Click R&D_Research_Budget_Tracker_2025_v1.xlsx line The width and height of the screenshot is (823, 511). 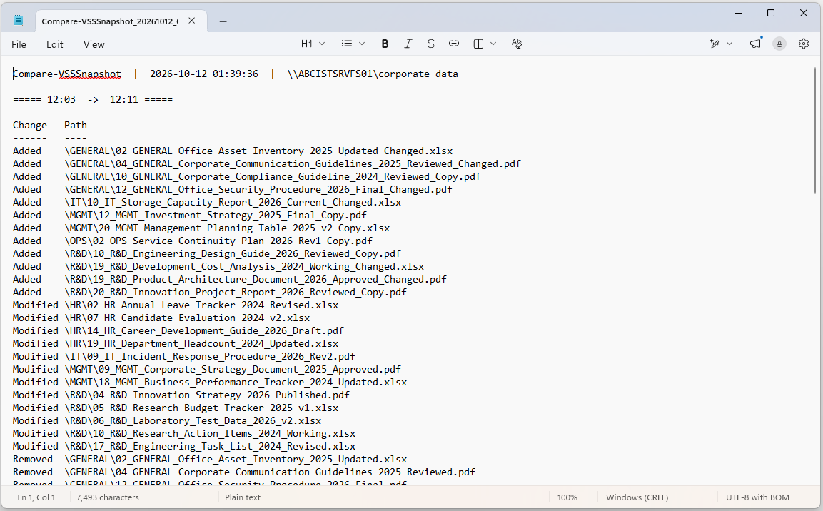click(176, 408)
